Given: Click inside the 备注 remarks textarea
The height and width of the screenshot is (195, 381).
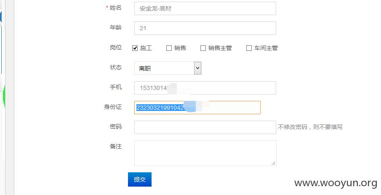Looking at the screenshot, I should 205,153.
